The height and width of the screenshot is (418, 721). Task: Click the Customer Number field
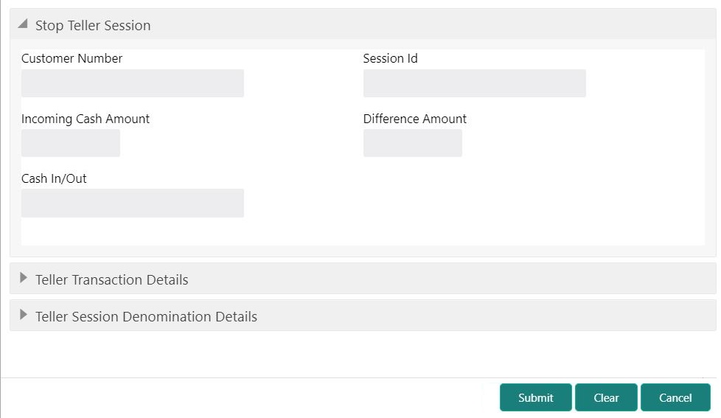133,83
